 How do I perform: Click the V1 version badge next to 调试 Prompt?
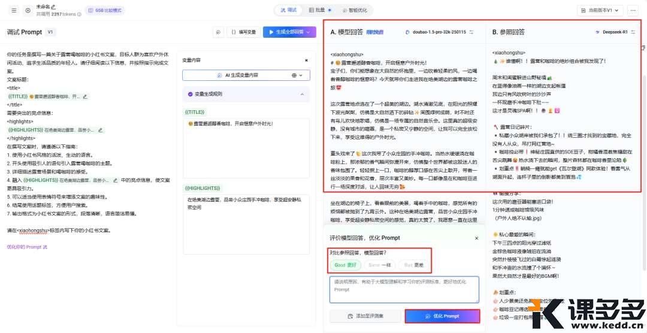pos(50,32)
